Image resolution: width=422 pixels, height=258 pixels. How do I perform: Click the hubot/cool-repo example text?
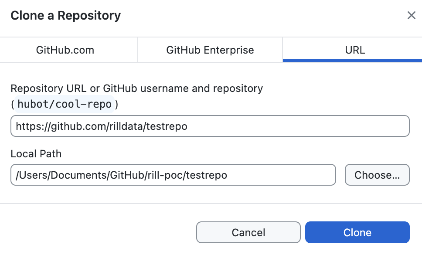pos(65,105)
